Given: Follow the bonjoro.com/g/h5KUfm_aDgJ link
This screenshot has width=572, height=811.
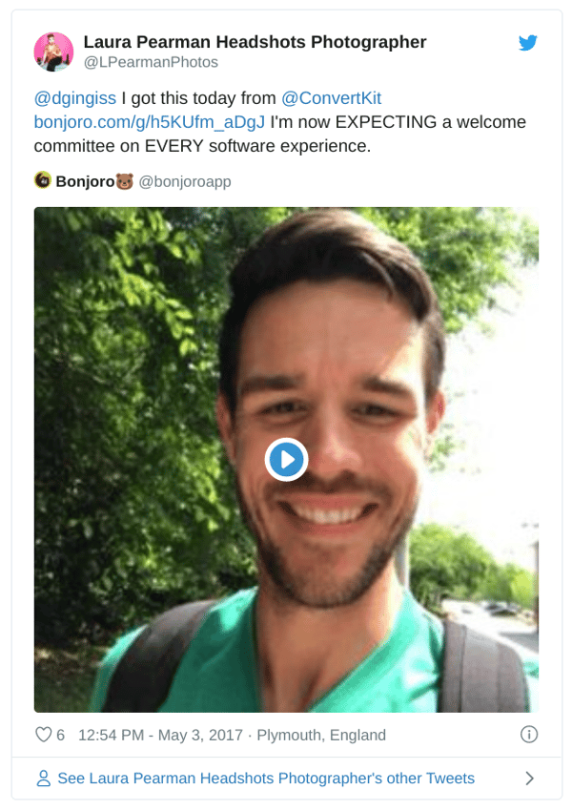Looking at the screenshot, I should [x=150, y=122].
